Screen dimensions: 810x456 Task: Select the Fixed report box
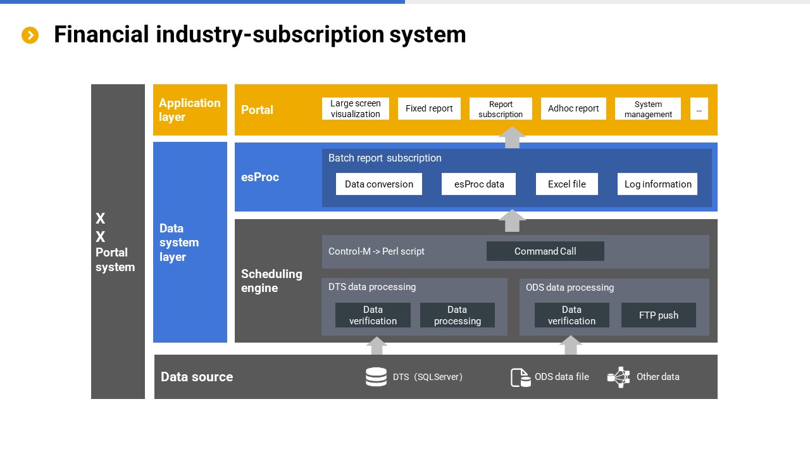(429, 109)
